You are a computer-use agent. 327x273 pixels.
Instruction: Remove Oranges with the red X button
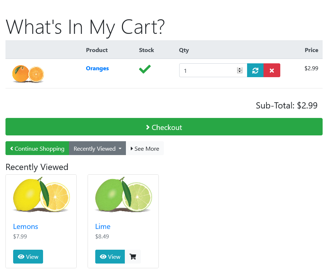[x=272, y=70]
